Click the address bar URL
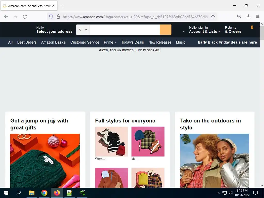The height and width of the screenshot is (198, 264). click(135, 17)
